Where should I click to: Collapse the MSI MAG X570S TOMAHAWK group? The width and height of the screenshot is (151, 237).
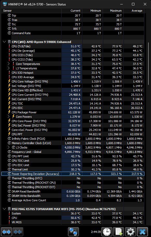coord(4,209)
